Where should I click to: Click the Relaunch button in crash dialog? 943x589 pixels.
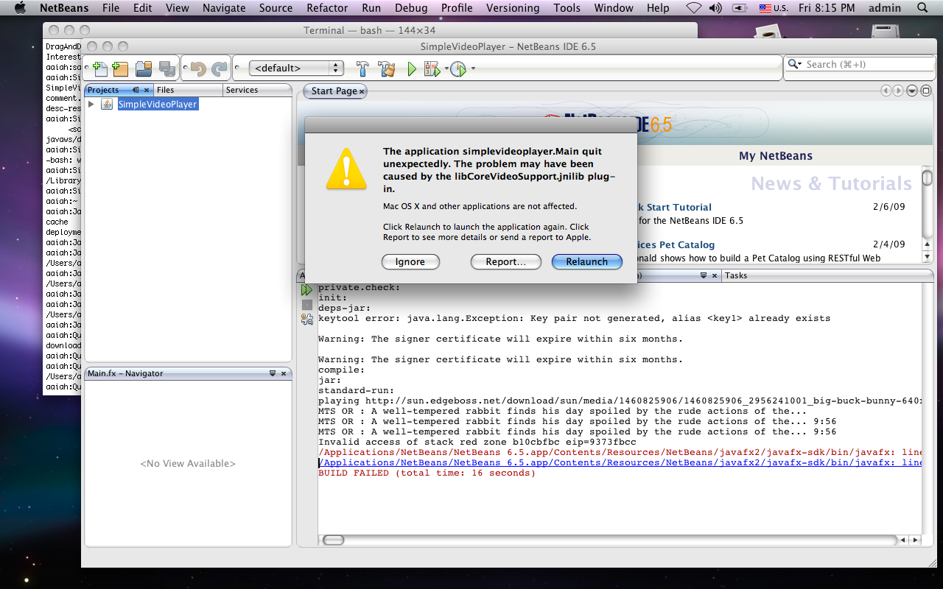pos(586,261)
